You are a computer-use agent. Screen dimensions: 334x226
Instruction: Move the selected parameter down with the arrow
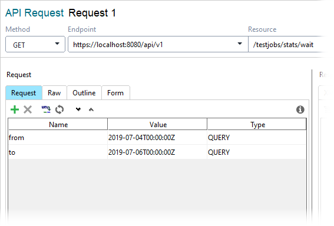(x=78, y=109)
